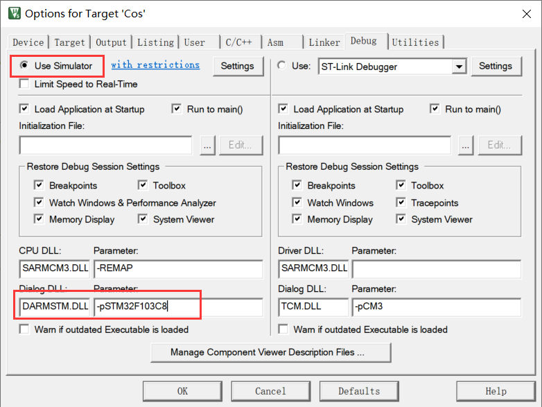Click the -pSTM32F103C8 parameter field
The image size is (542, 407).
click(x=178, y=306)
